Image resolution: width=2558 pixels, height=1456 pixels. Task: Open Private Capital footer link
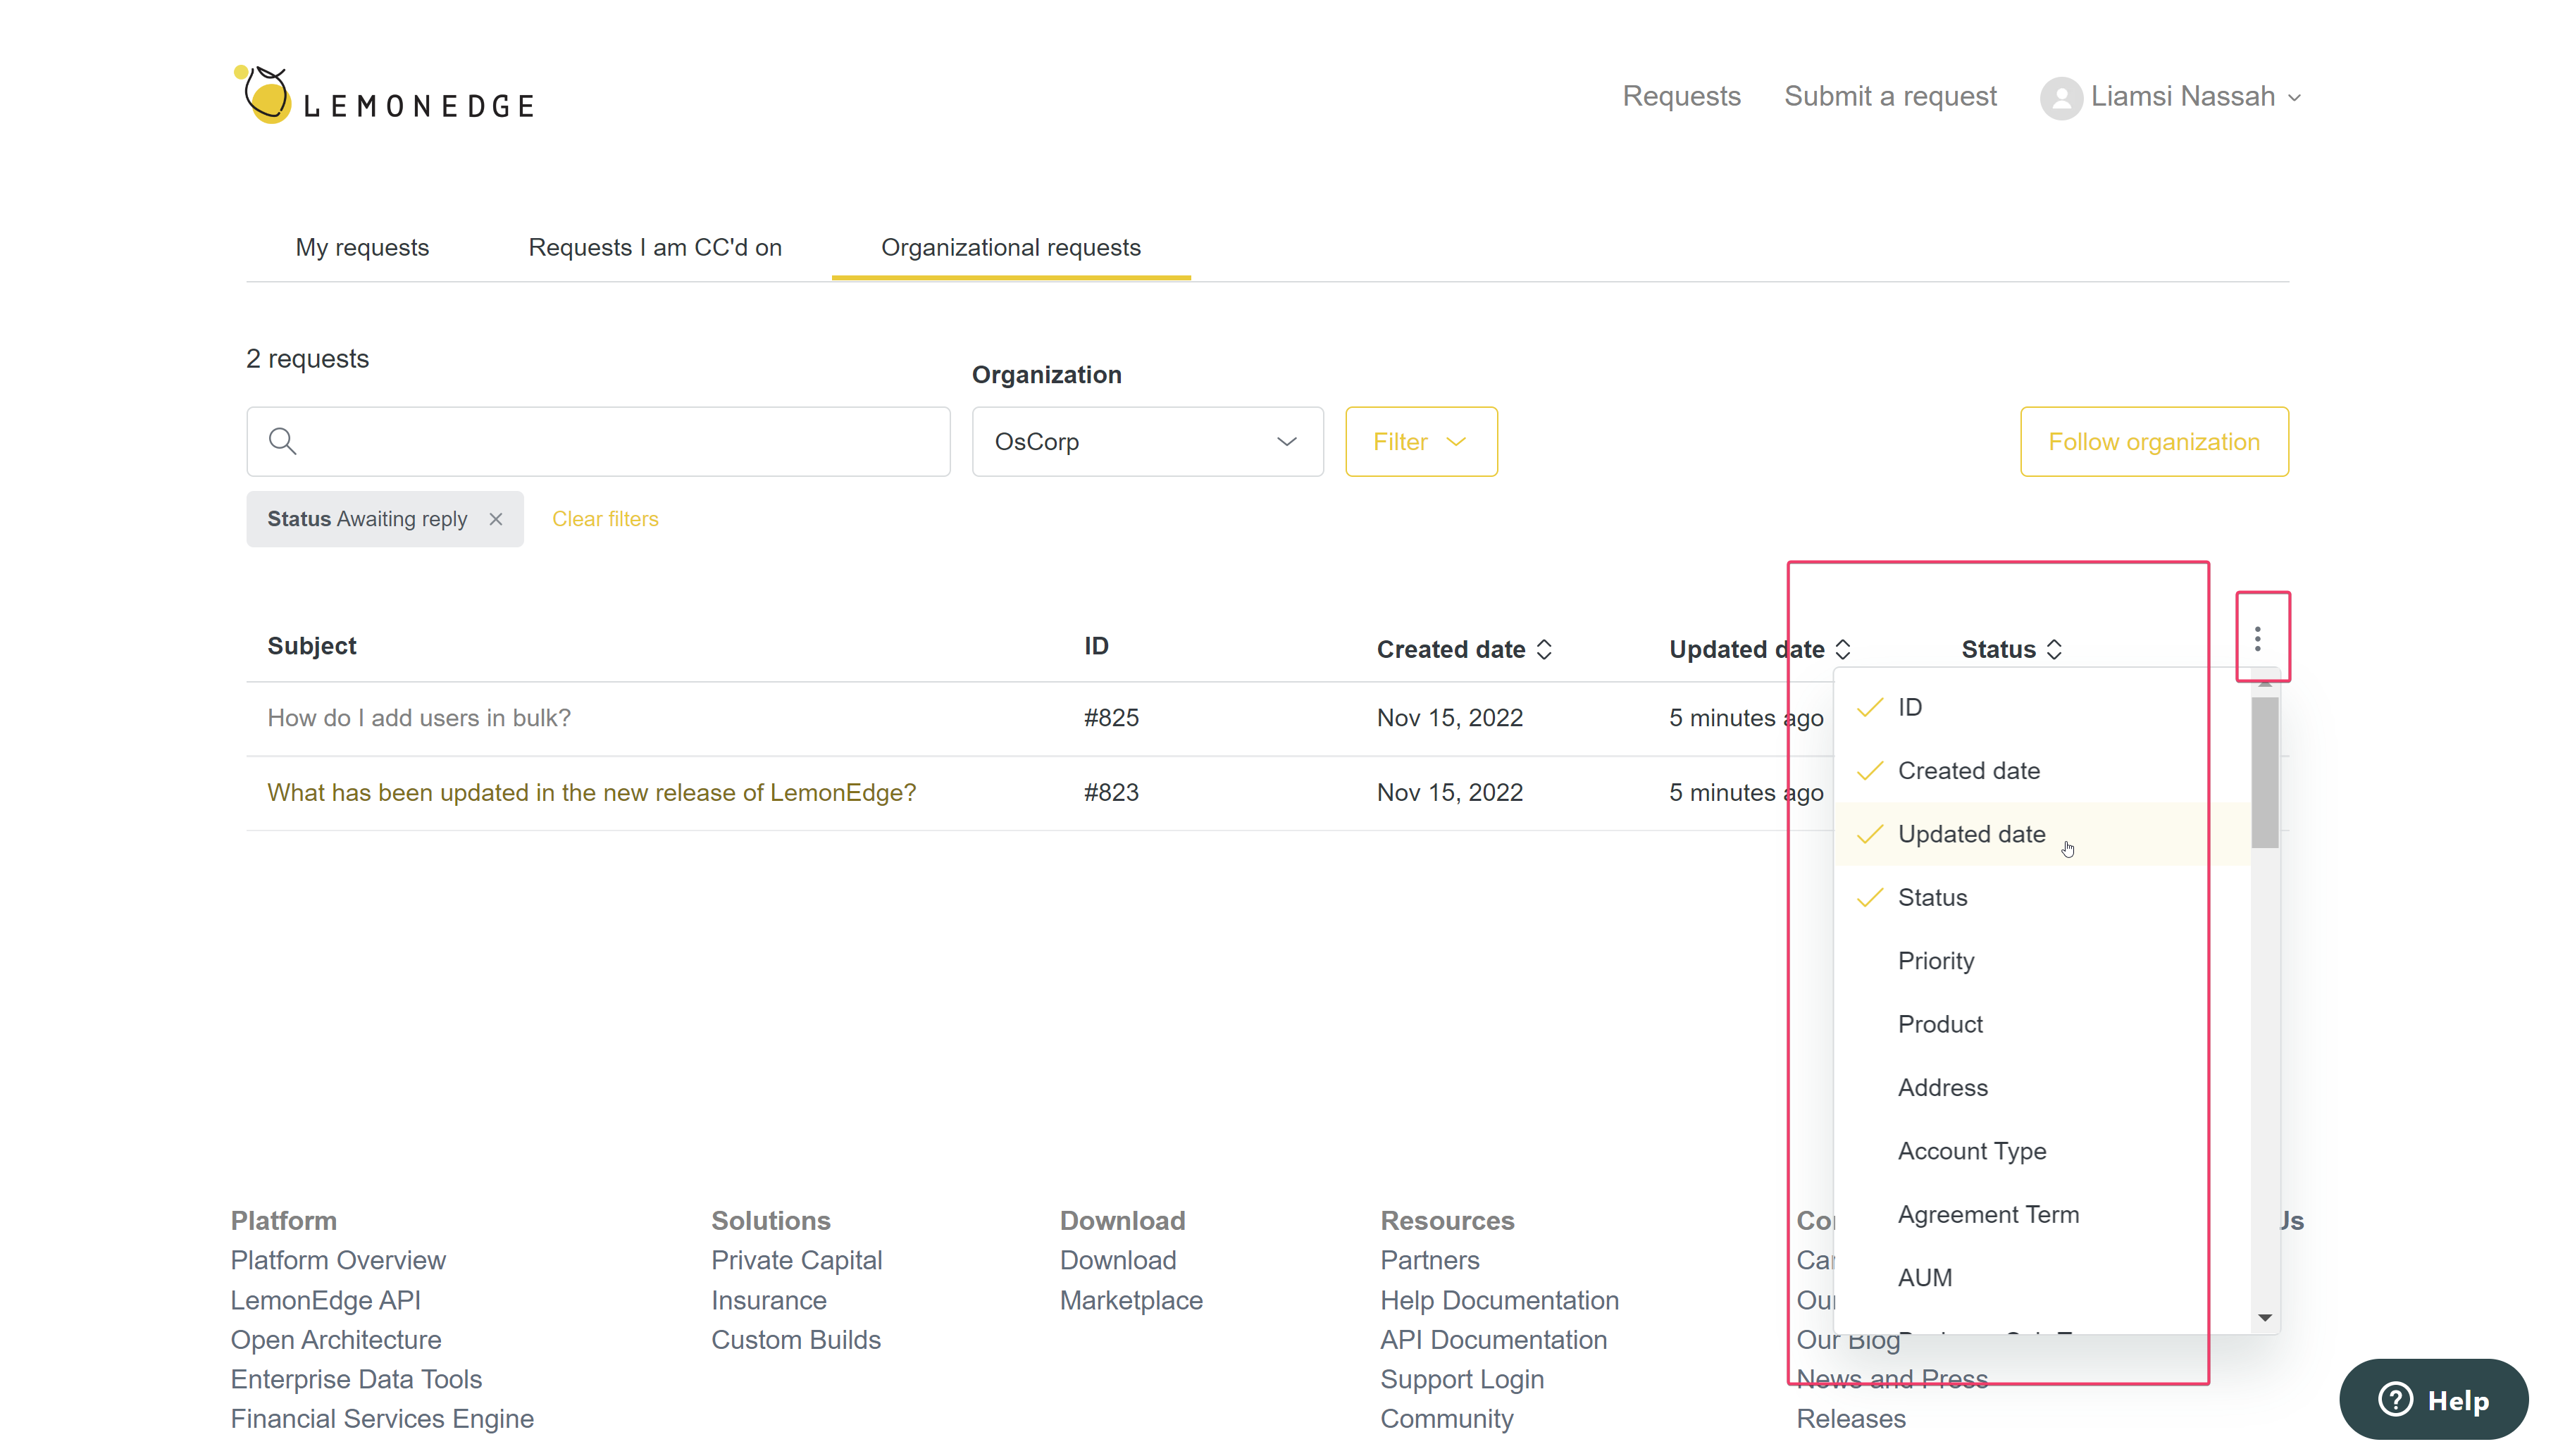(x=796, y=1260)
